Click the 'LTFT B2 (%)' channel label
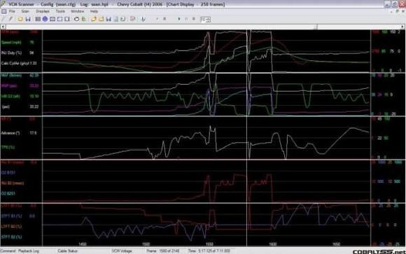Screen dimensions: 406x254 click(11, 226)
